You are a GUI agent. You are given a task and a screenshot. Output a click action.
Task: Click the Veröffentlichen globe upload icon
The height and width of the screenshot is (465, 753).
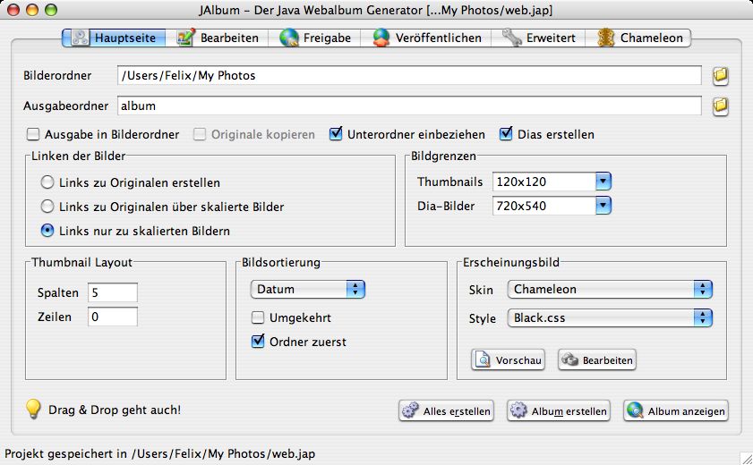[381, 38]
